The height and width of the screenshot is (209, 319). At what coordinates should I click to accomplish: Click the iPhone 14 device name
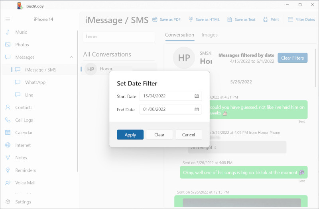(43, 19)
